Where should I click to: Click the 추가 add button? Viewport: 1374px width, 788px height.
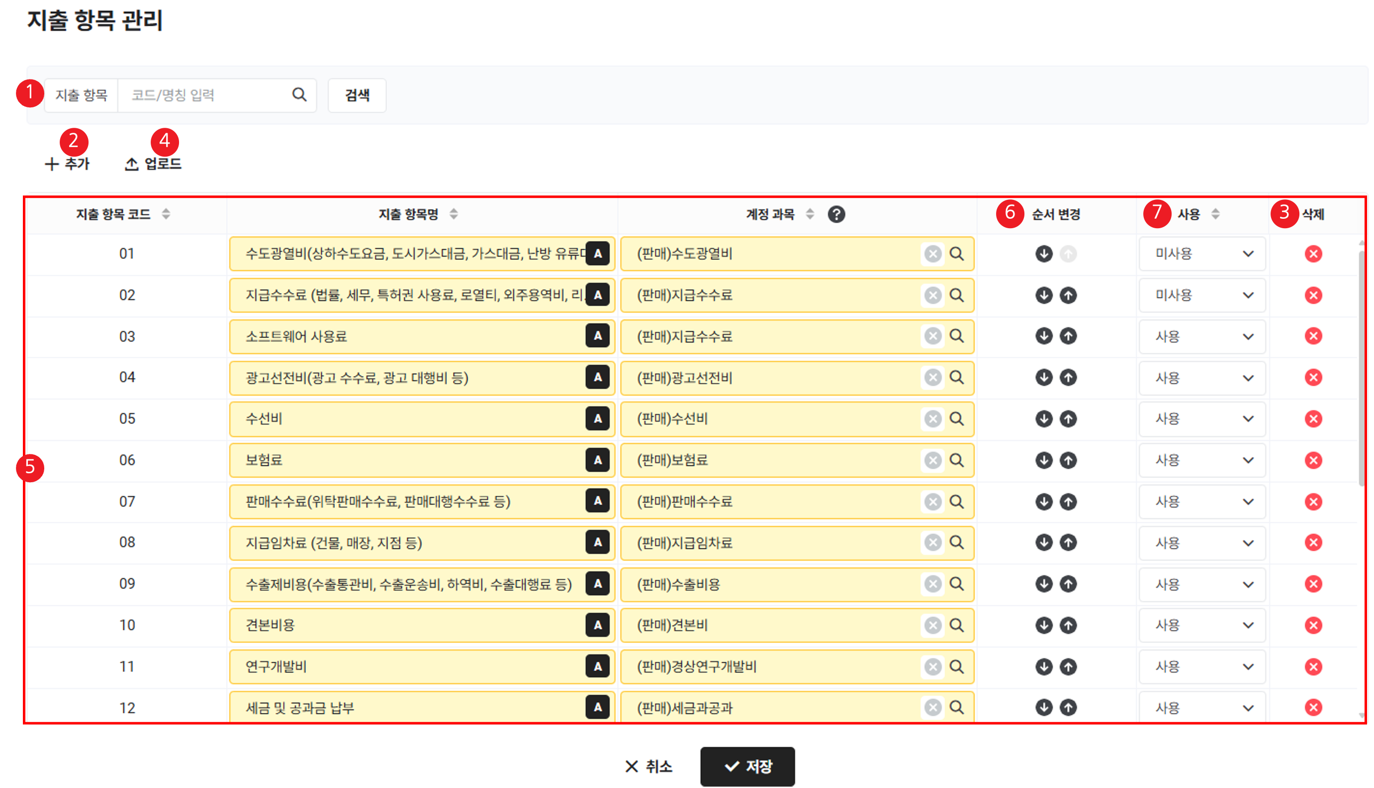pos(67,164)
